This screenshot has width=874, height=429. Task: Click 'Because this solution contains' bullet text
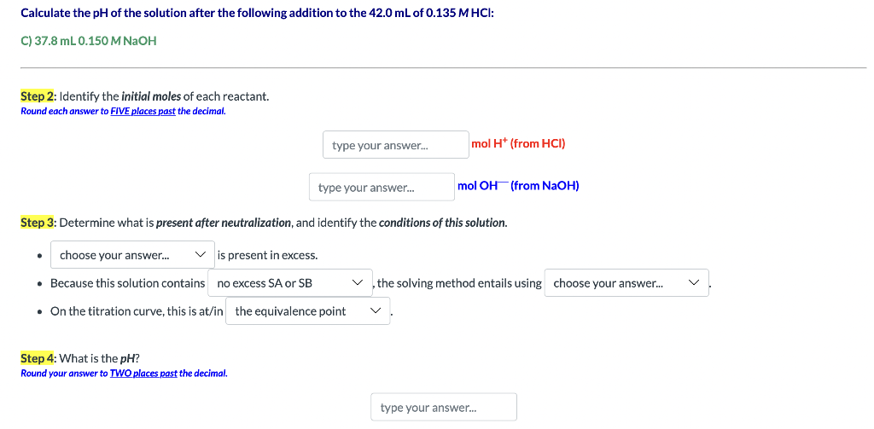coord(128,283)
